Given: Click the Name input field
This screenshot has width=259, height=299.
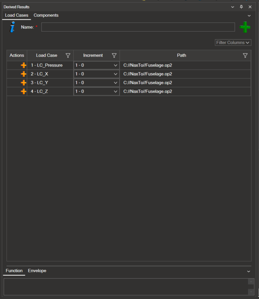Looking at the screenshot, I should click(x=138, y=27).
